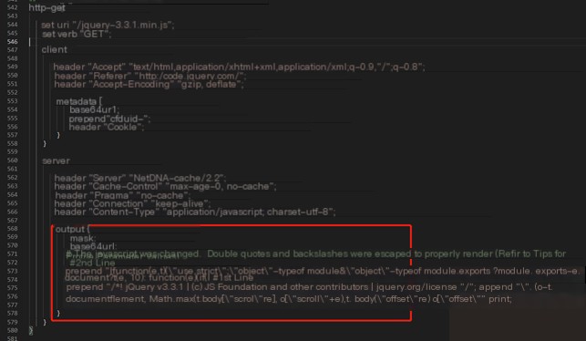Click the header "Accept-Encoding" line

click(149, 85)
